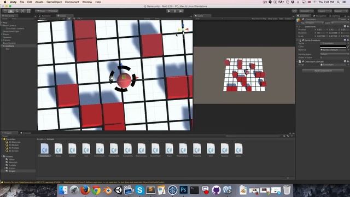The image size is (350, 197).
Task: Select Crosshairs object in Hierarchy
Action: click(x=9, y=46)
